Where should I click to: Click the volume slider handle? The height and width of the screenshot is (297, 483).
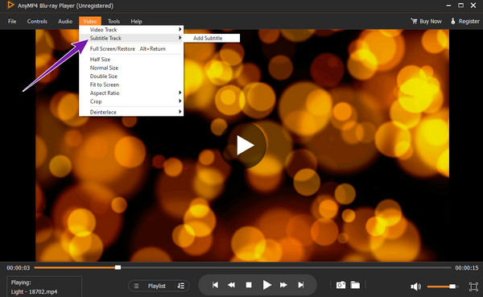click(452, 287)
